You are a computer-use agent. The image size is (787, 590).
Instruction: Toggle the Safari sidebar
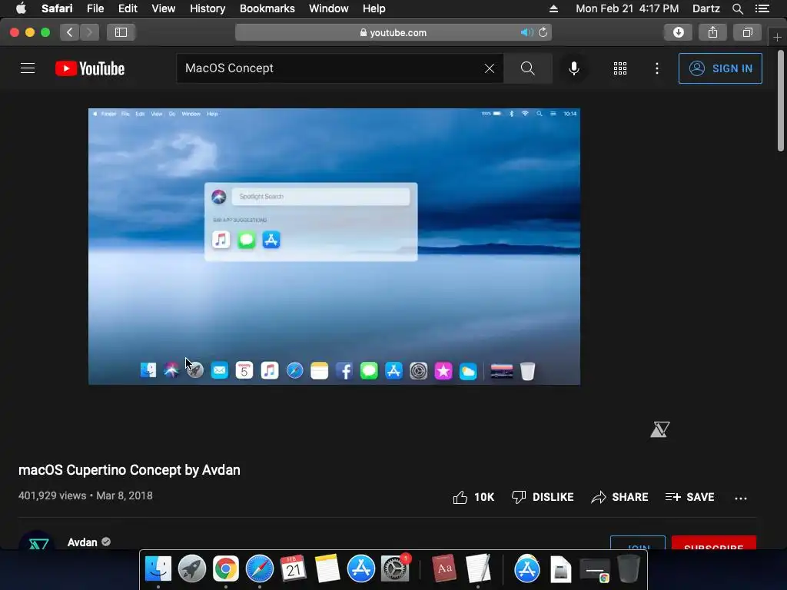121,32
